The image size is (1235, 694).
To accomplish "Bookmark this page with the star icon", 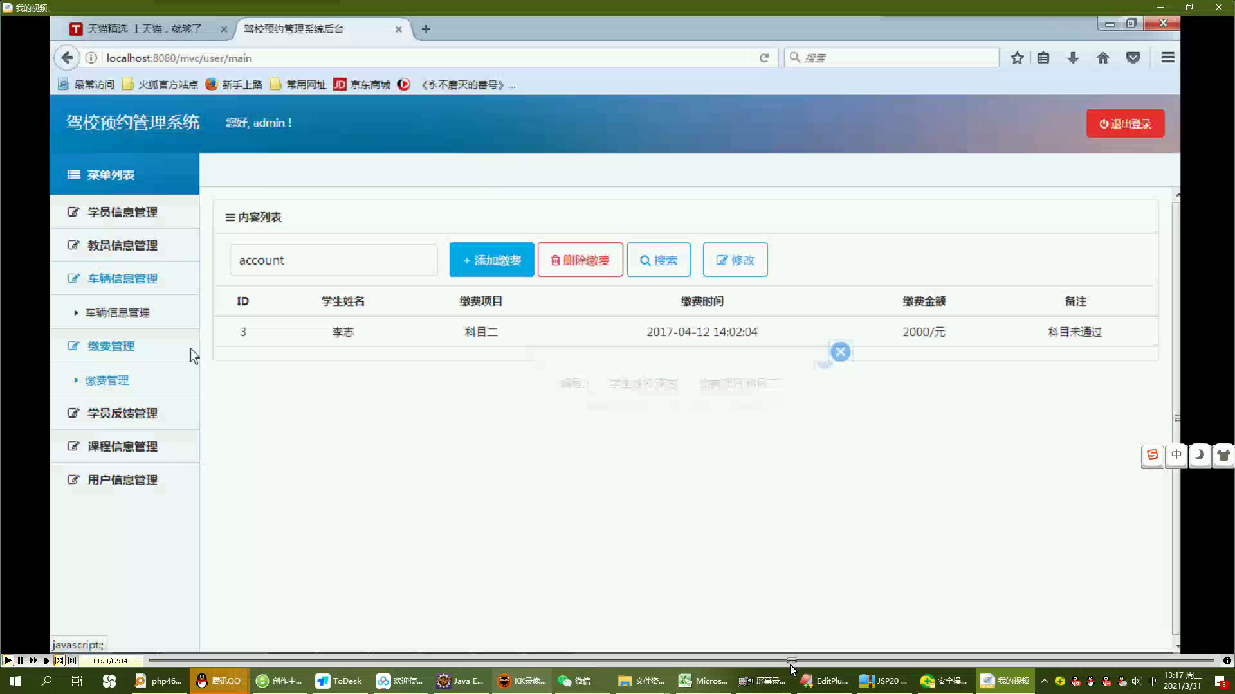I will [x=1017, y=58].
